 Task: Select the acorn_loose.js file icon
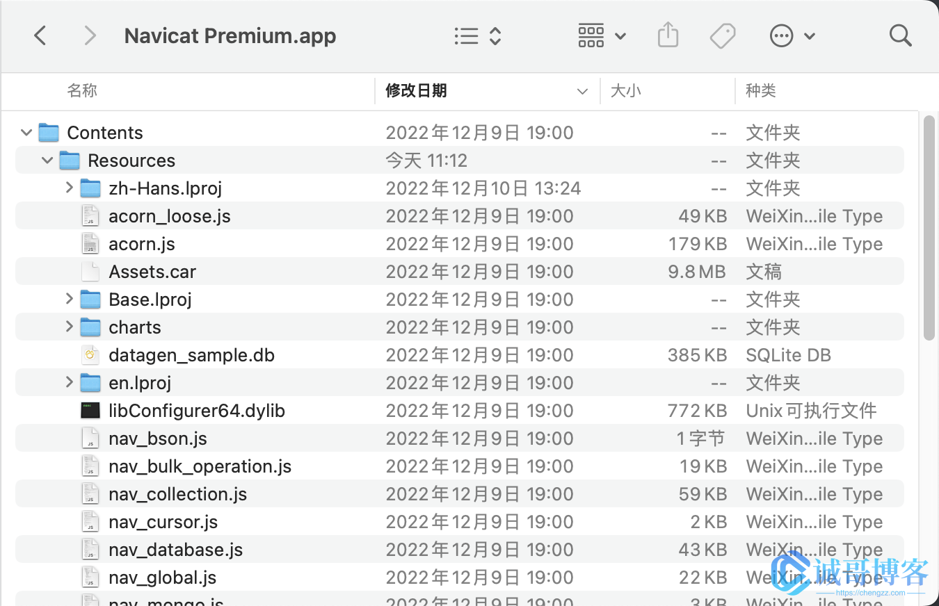click(90, 215)
